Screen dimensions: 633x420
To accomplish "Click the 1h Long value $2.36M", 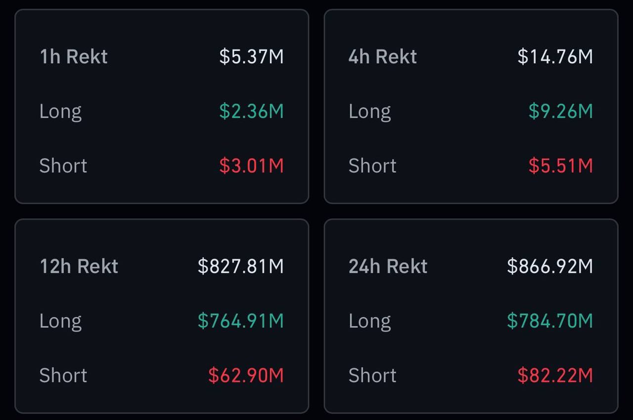I will 251,111.
